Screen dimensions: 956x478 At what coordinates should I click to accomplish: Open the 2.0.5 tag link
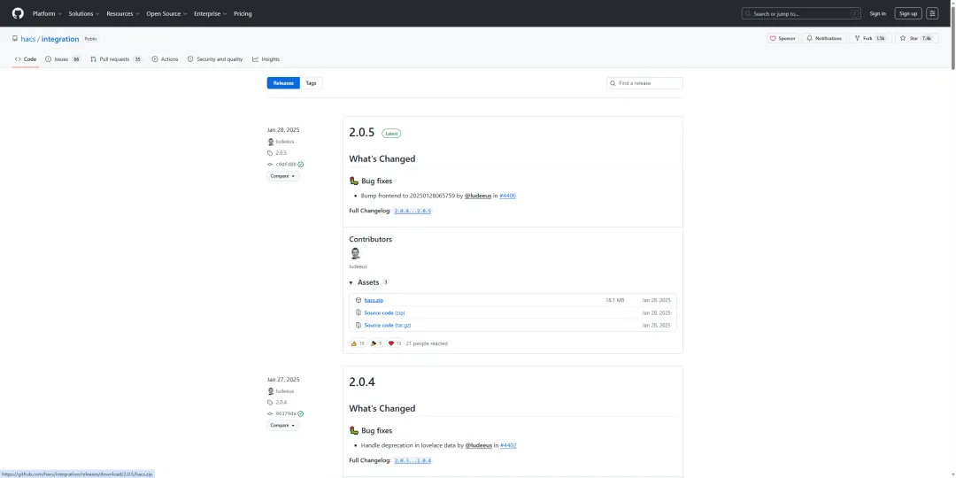[x=281, y=153]
